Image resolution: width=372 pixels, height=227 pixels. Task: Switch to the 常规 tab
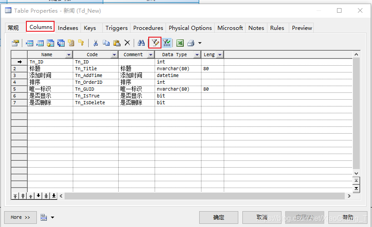coord(13,28)
